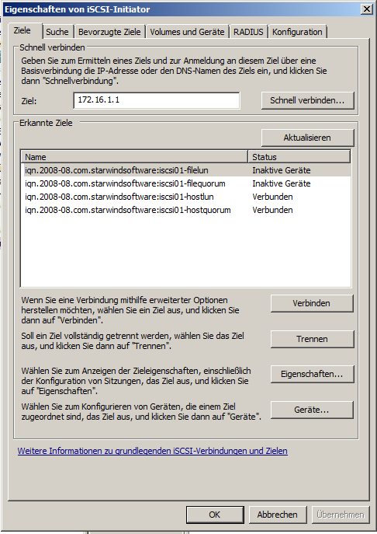Select the iscsi01-filelun target row
Image resolution: width=377 pixels, height=534 pixels.
click(185, 170)
